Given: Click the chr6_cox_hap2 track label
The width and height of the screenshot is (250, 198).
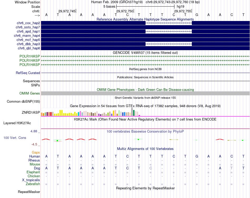Looking at the screenshot, I should [28, 23].
